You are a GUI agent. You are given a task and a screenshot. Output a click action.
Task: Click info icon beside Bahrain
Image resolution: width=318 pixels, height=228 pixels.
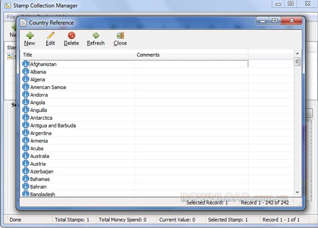[26, 186]
